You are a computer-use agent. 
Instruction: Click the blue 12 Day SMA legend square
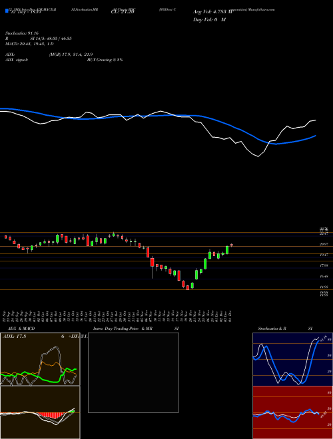[7, 11]
